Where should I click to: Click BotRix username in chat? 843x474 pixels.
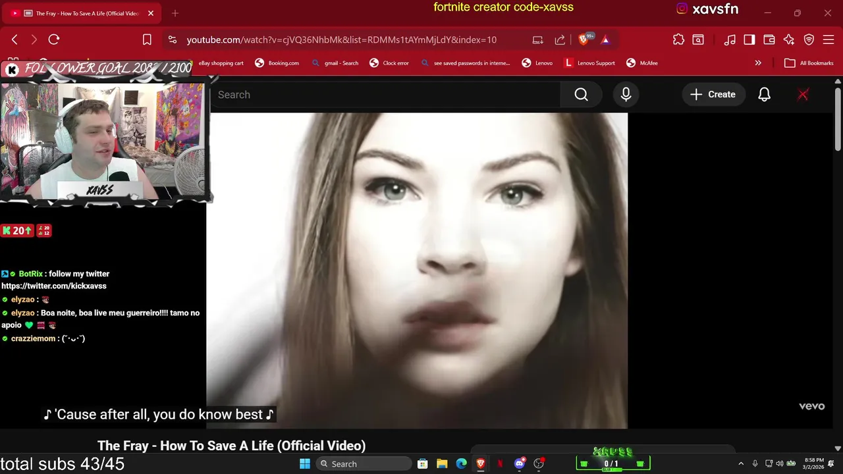(x=30, y=274)
